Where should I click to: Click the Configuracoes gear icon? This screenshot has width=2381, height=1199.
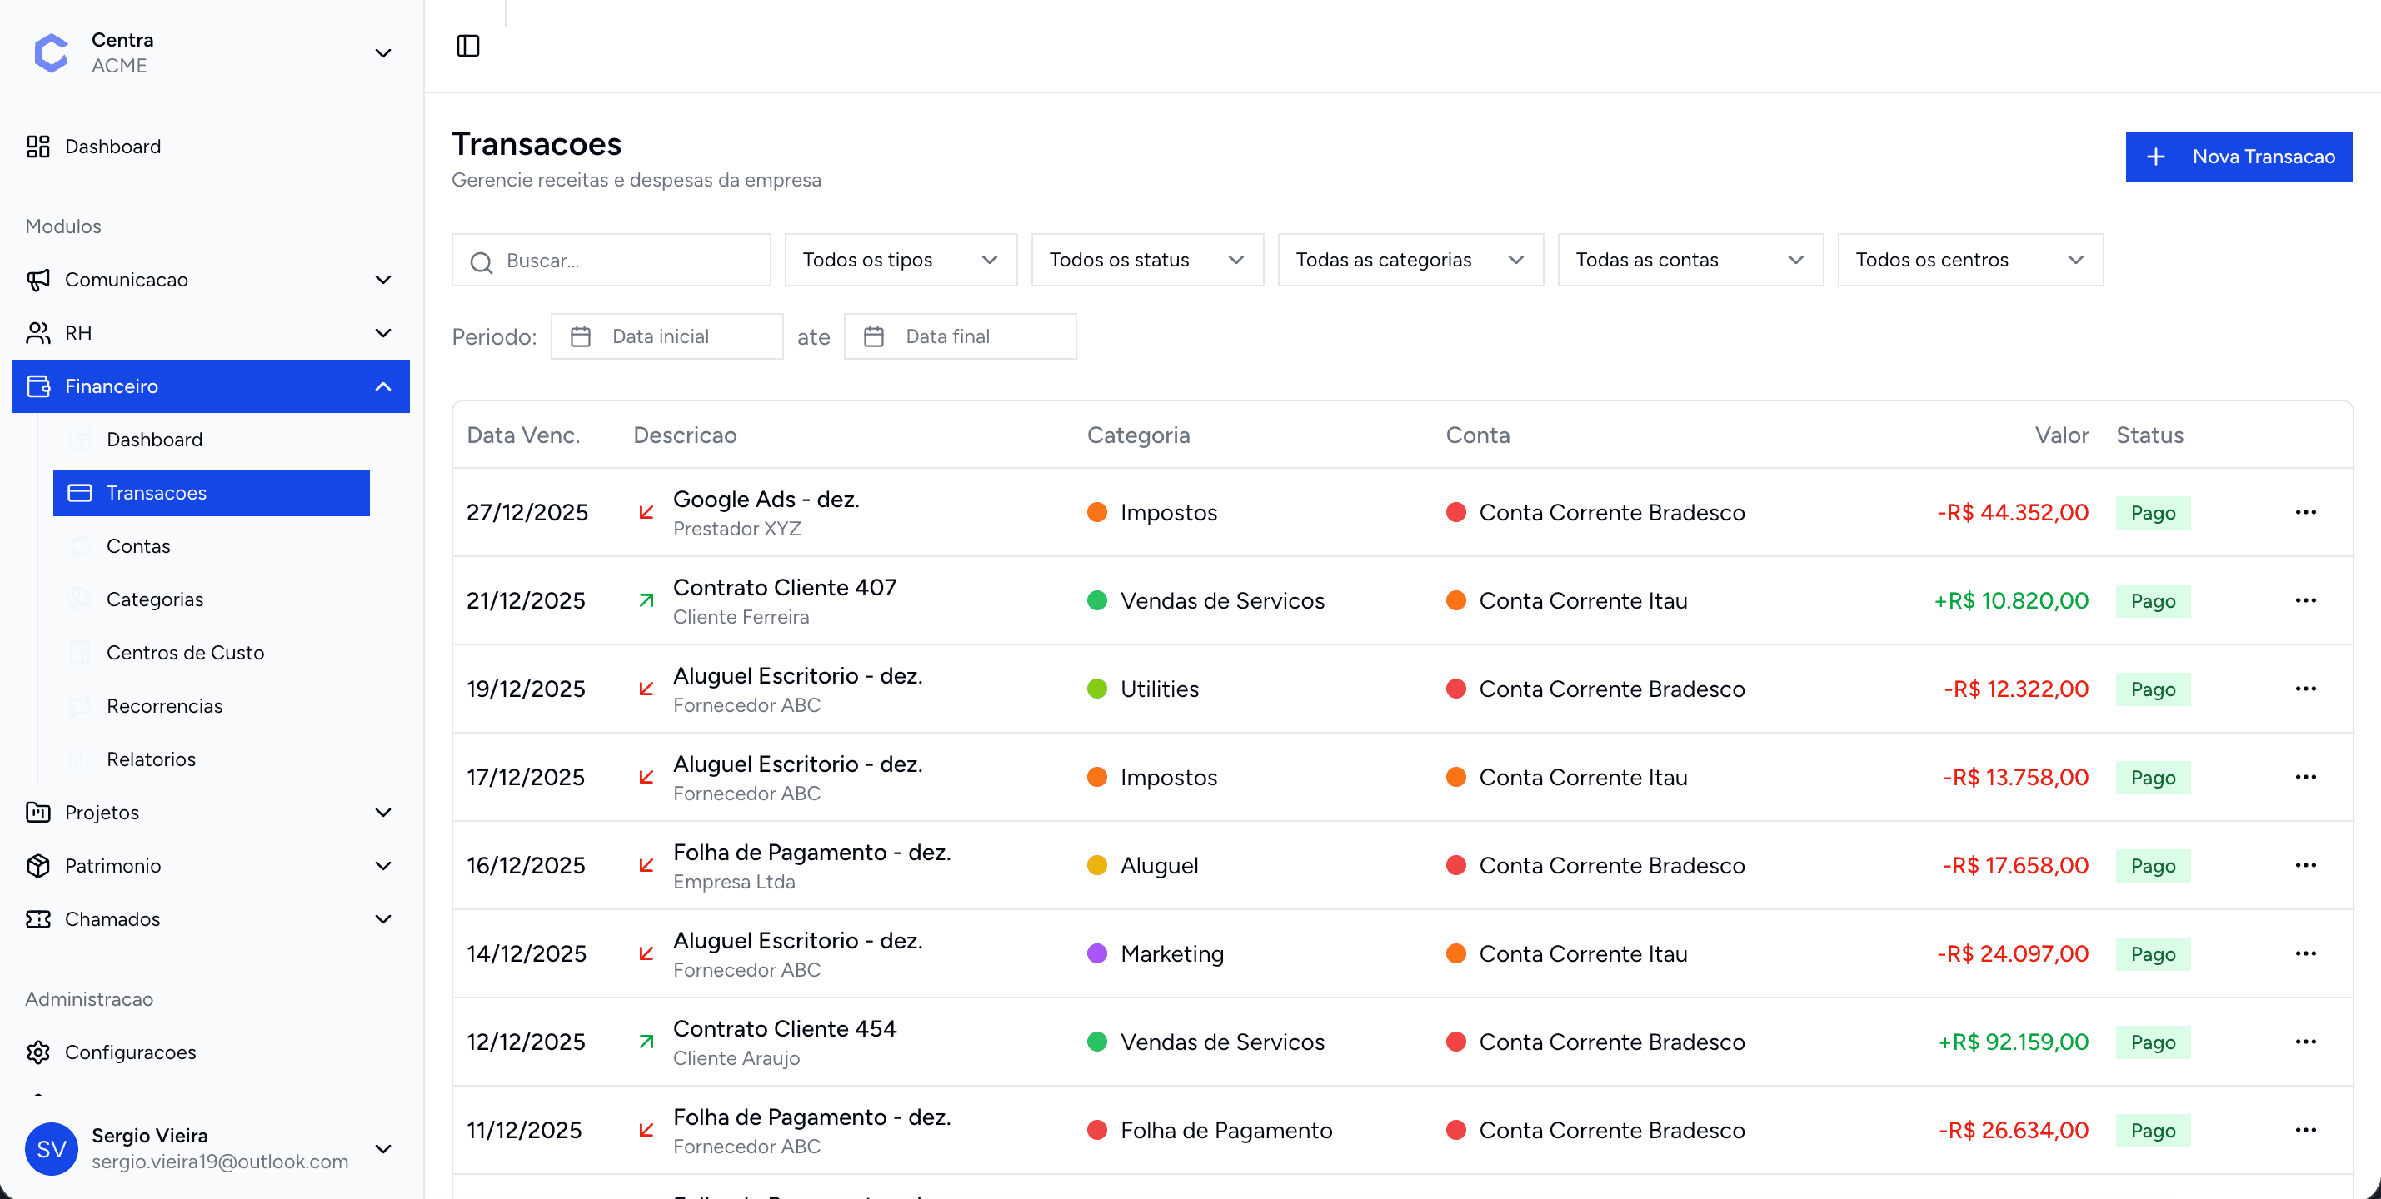pyautogui.click(x=37, y=1052)
